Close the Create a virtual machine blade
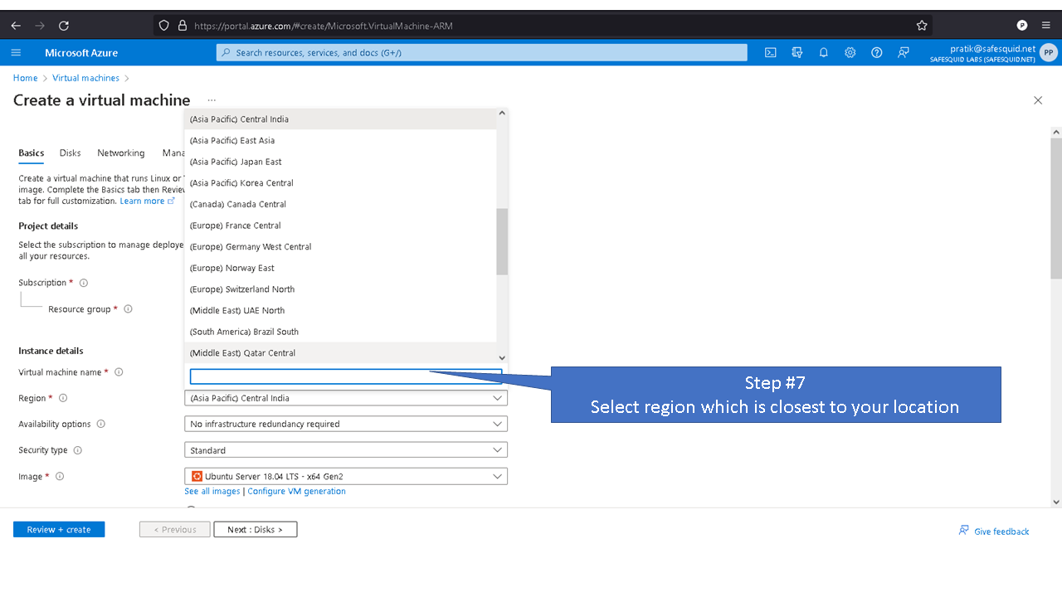Viewport: 1062px width, 597px height. click(1038, 100)
